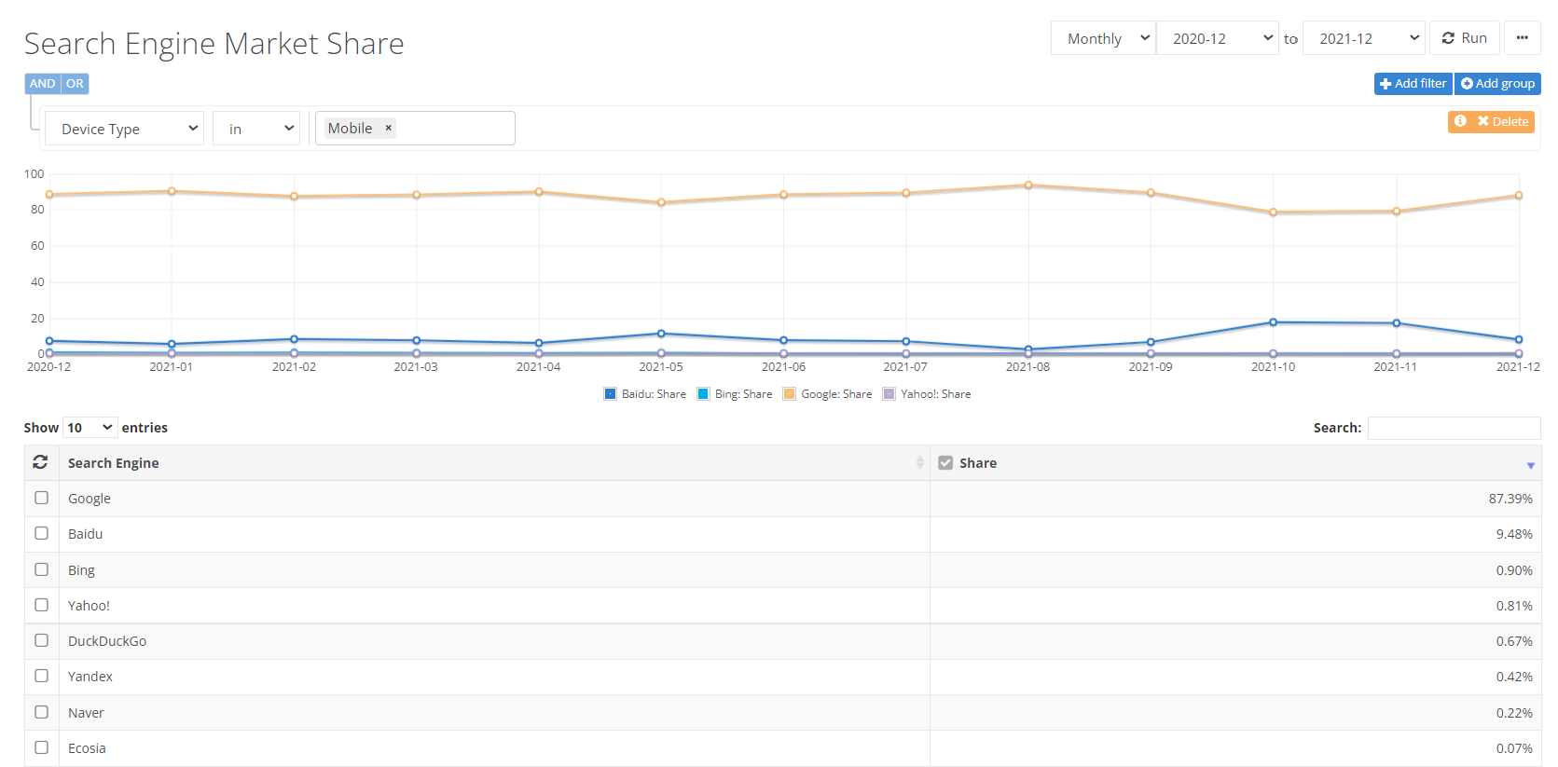Viewport: 1558px width, 767px height.
Task: Toggle Yahoo!: Share legend swatch
Action: [x=889, y=394]
